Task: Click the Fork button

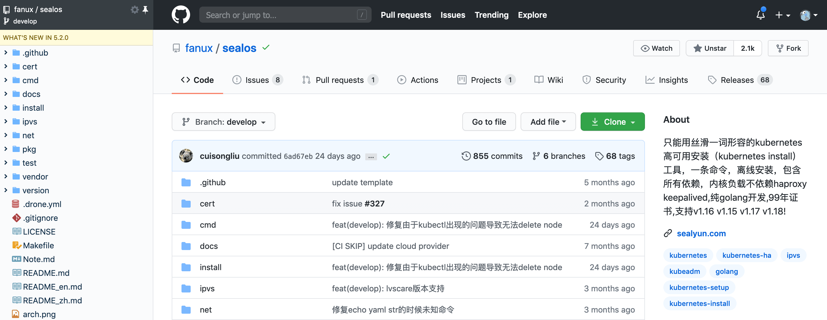Action: pos(788,48)
